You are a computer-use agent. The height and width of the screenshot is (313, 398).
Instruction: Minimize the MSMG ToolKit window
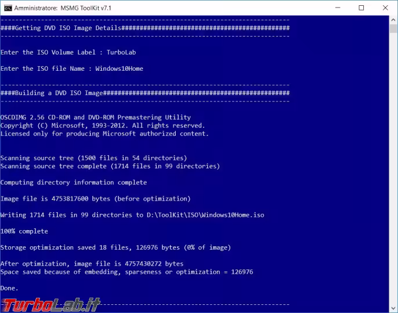(x=338, y=8)
